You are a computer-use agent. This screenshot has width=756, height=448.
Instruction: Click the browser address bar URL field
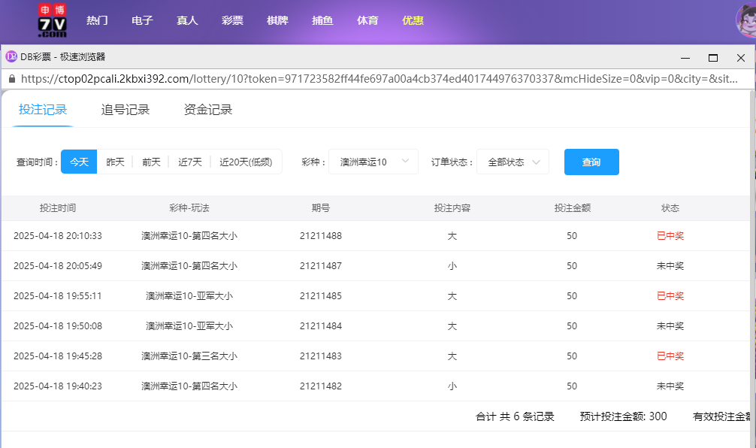(x=301, y=77)
